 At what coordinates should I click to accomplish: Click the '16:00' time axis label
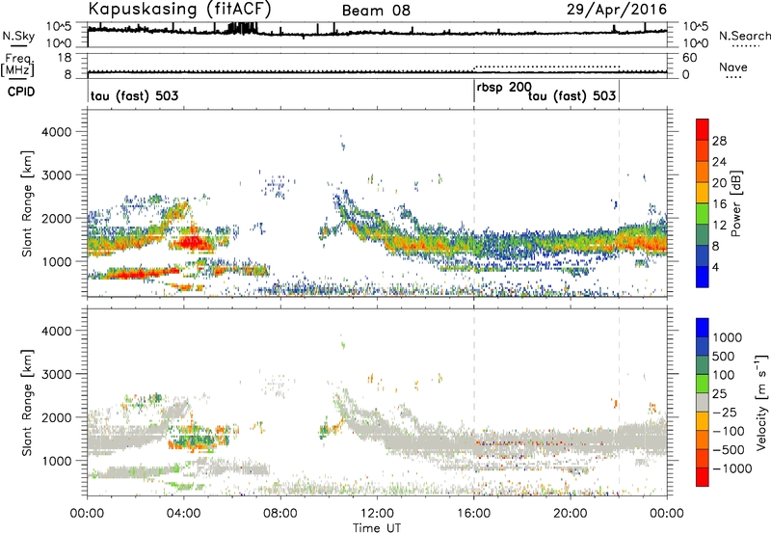(473, 514)
